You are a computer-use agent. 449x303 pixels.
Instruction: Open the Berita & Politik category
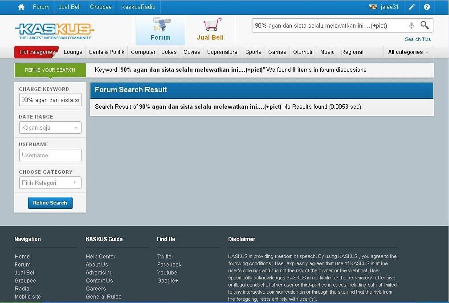pos(107,52)
